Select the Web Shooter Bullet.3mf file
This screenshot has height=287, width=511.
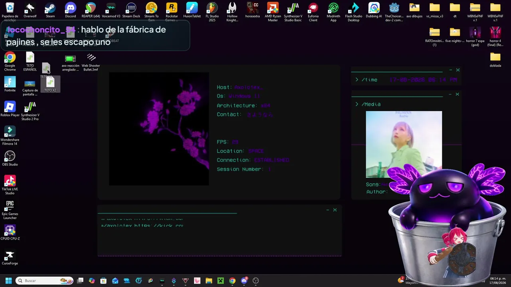click(91, 61)
